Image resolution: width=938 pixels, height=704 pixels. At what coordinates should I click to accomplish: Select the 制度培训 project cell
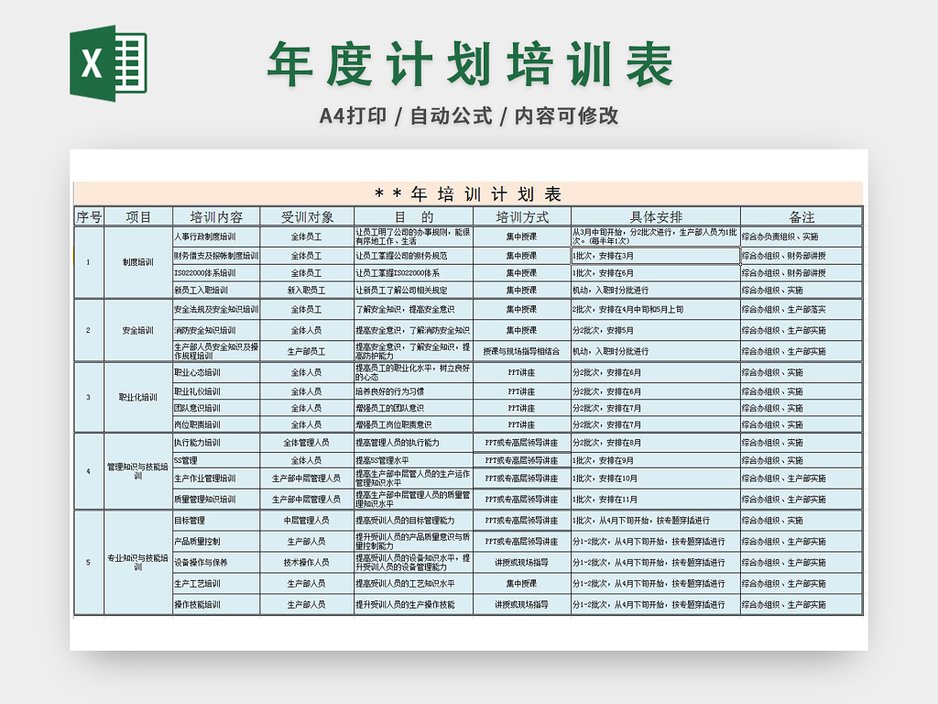point(138,262)
